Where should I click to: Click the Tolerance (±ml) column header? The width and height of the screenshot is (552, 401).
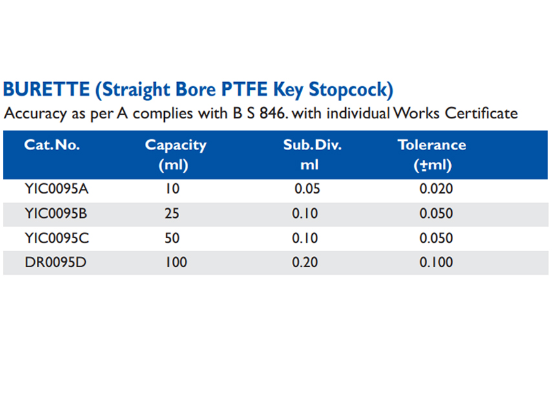pyautogui.click(x=432, y=155)
